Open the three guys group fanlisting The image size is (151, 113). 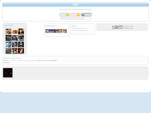15,51
